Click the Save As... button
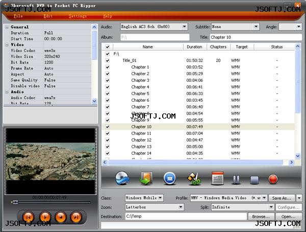 (281, 198)
